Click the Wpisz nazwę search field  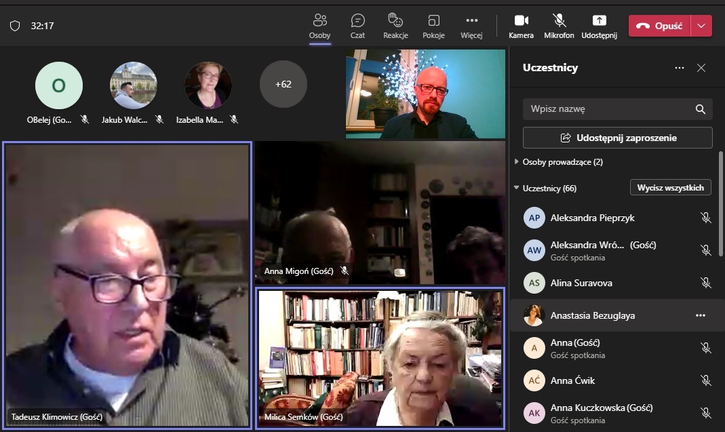(618, 109)
